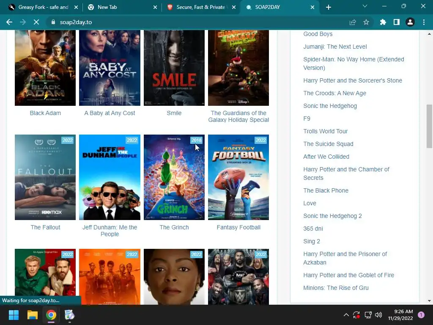Open the installer disc taskbar icon
This screenshot has width=433, height=325.
(70, 315)
